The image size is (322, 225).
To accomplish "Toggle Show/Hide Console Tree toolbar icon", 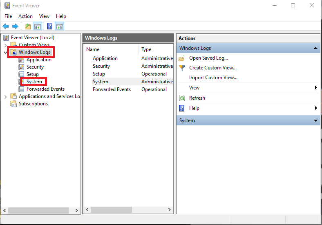I will pos(37,26).
